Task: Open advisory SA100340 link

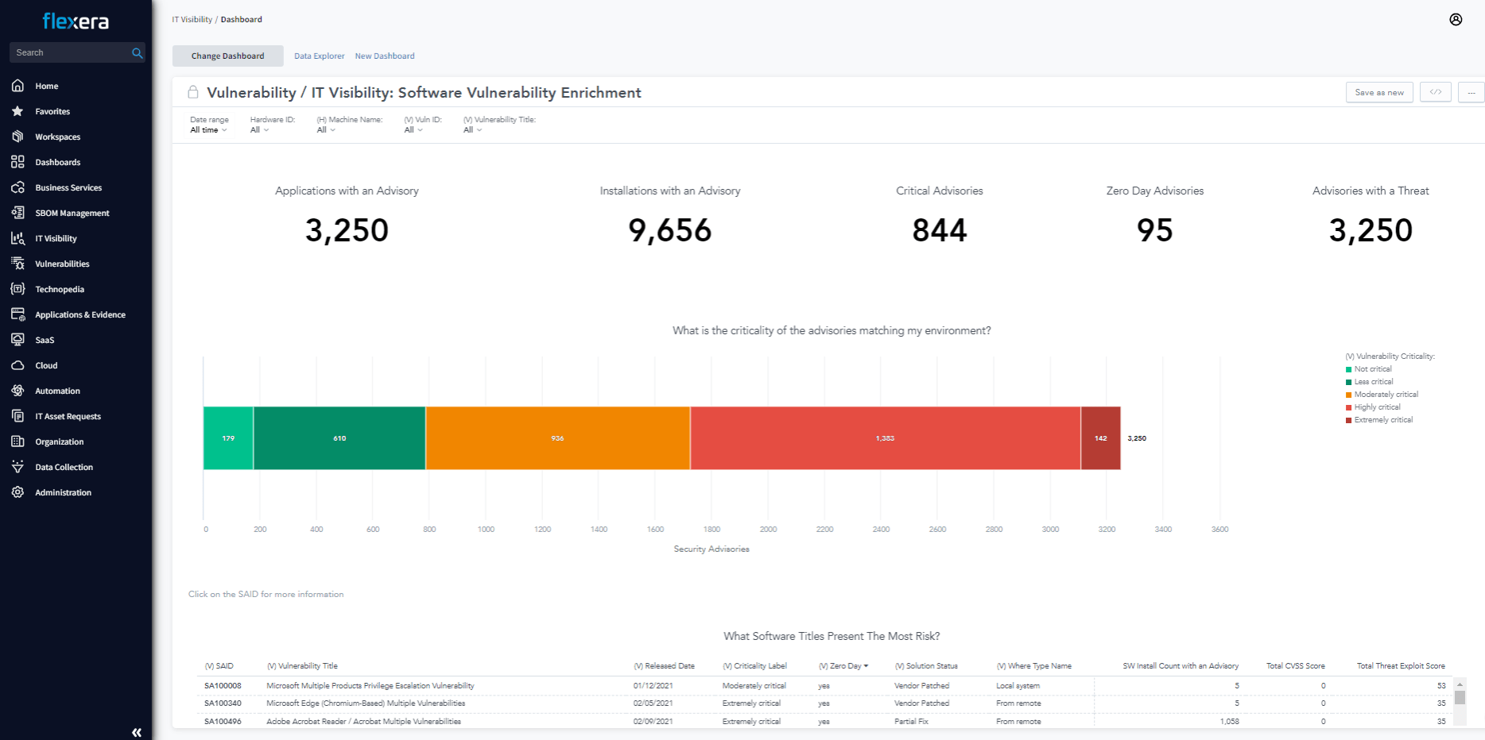Action: 223,703
